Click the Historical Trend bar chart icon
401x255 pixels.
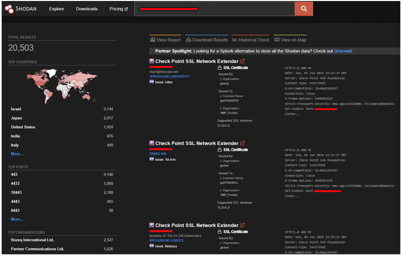tap(235, 40)
